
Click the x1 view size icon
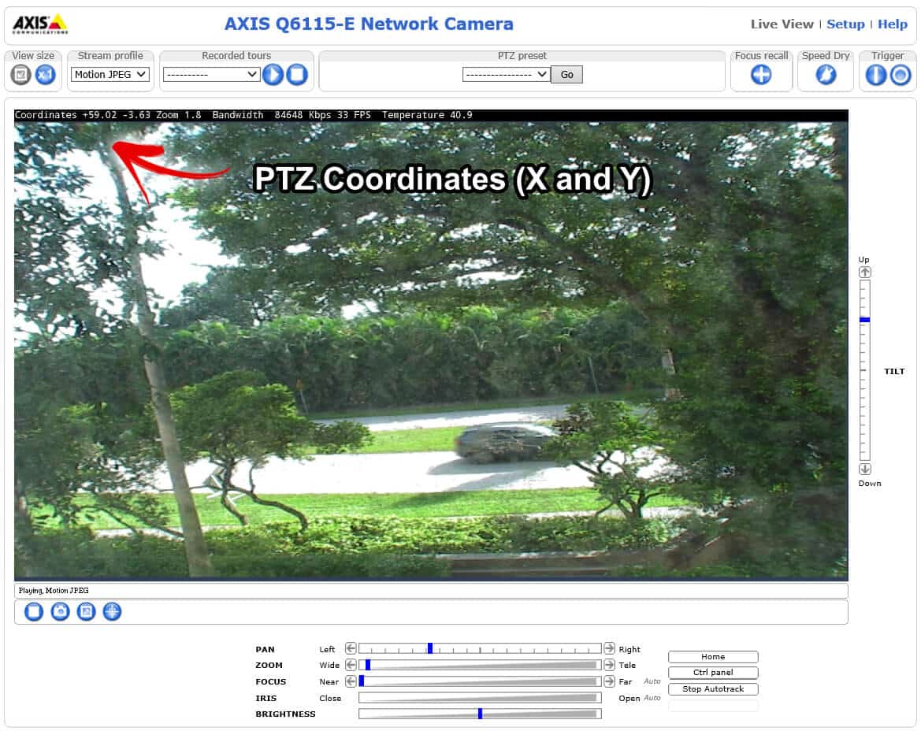click(46, 75)
